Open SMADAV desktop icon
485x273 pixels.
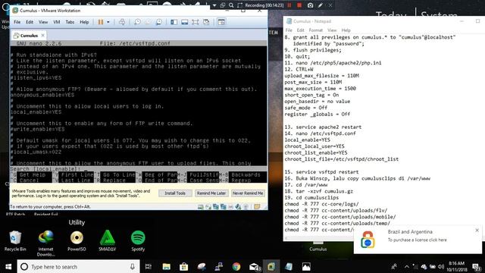[x=108, y=241]
